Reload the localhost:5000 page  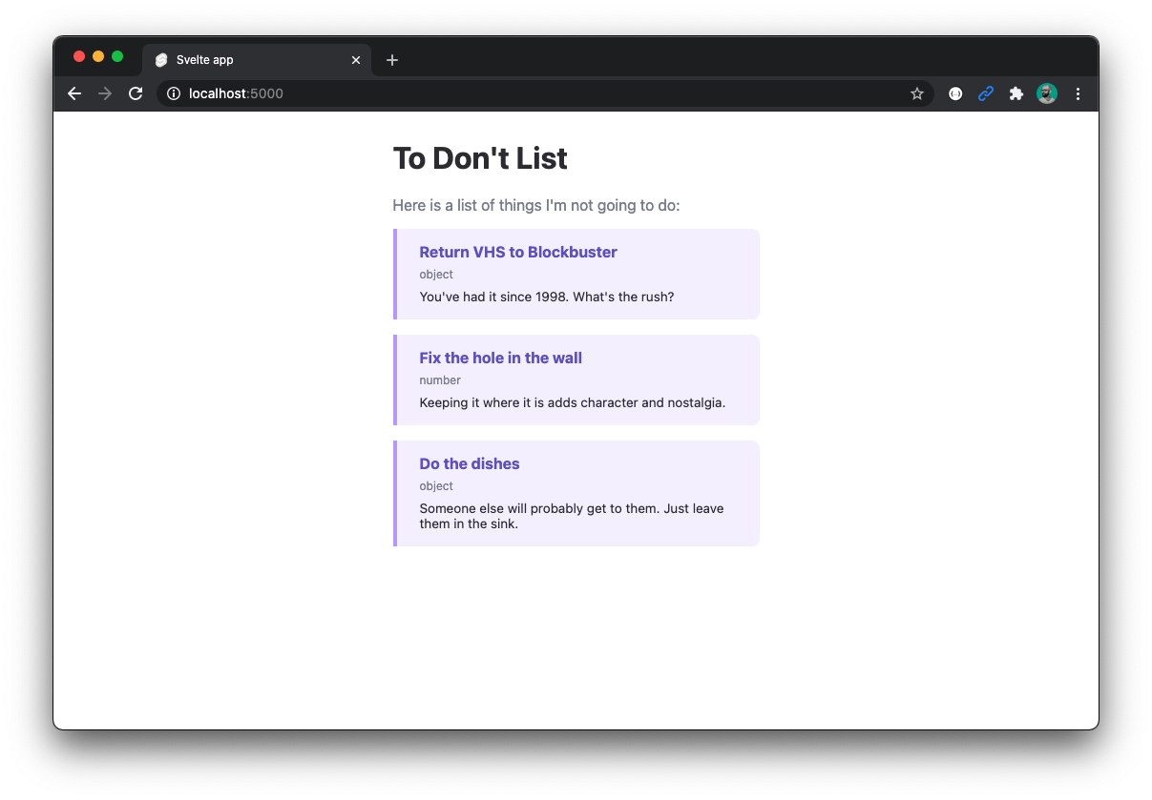click(136, 93)
